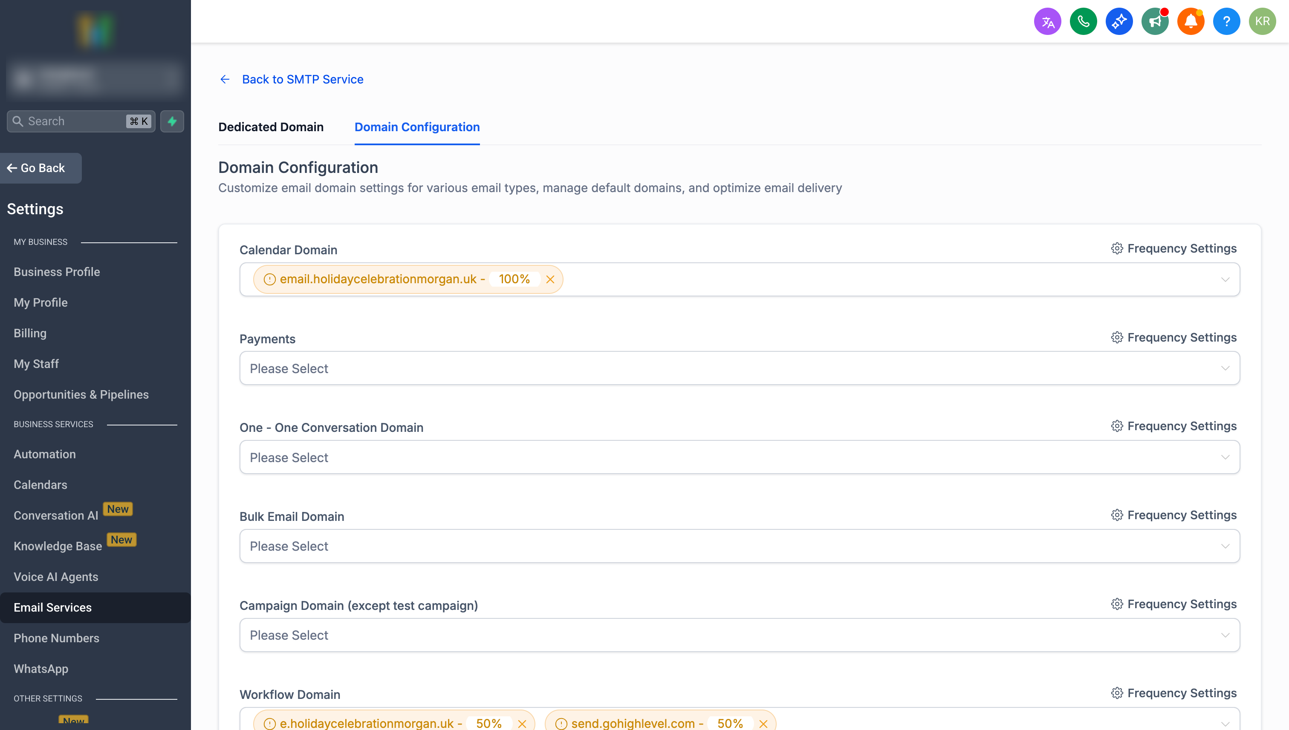Open the notification bell
The height and width of the screenshot is (730, 1289).
(x=1191, y=21)
